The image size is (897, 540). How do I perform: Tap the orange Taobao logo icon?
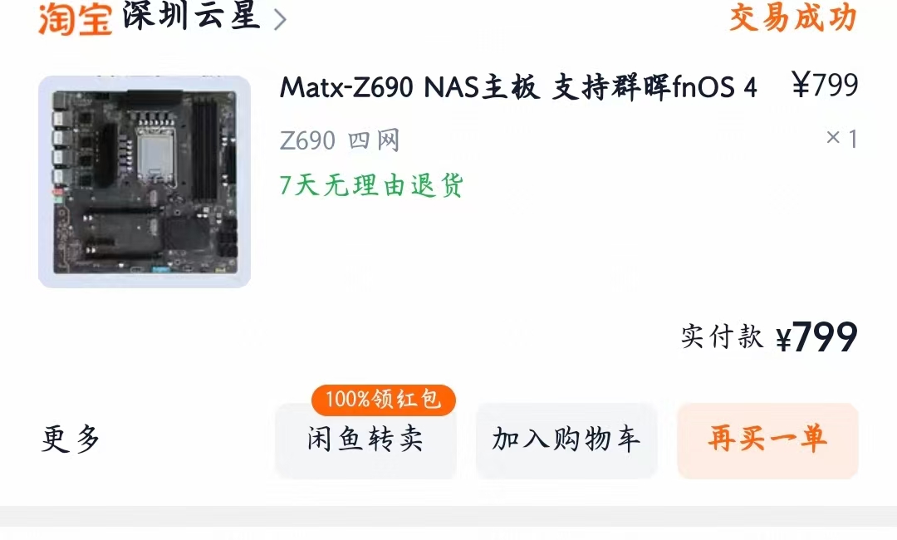[x=75, y=18]
